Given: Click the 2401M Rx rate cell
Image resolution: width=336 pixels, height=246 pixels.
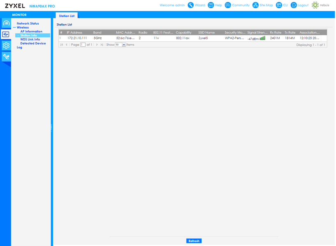Looking at the screenshot, I should [275, 38].
